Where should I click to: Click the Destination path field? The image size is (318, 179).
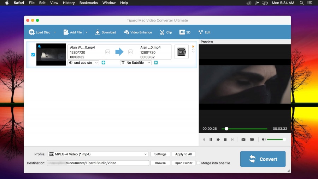click(x=98, y=163)
